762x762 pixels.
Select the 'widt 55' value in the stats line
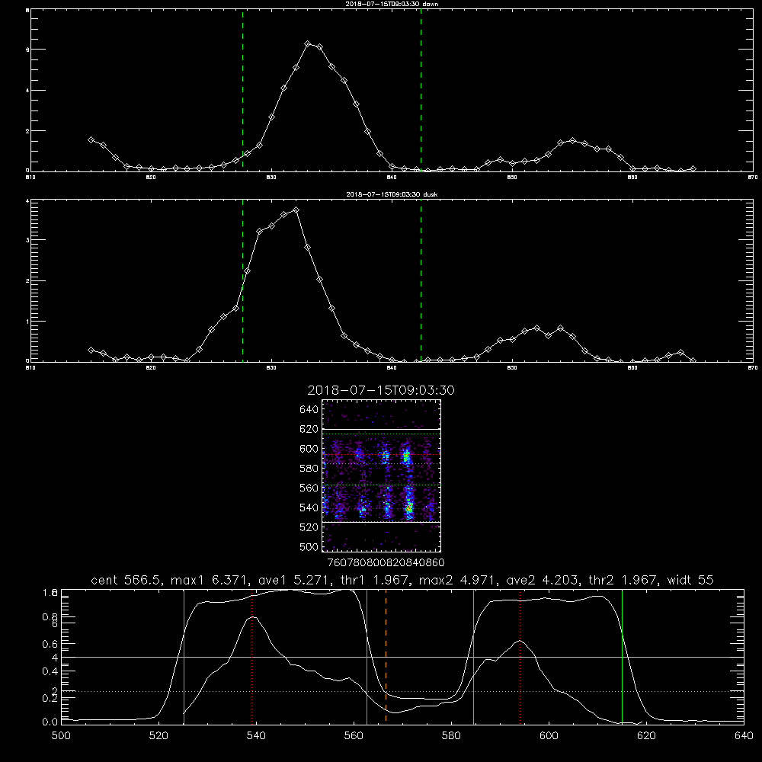pos(690,580)
